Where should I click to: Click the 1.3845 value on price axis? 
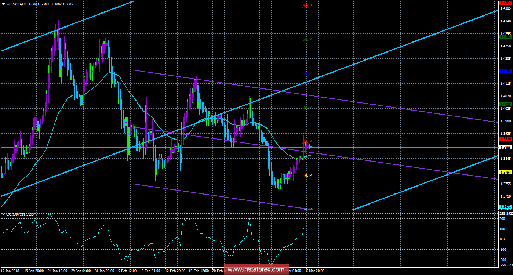click(x=505, y=159)
